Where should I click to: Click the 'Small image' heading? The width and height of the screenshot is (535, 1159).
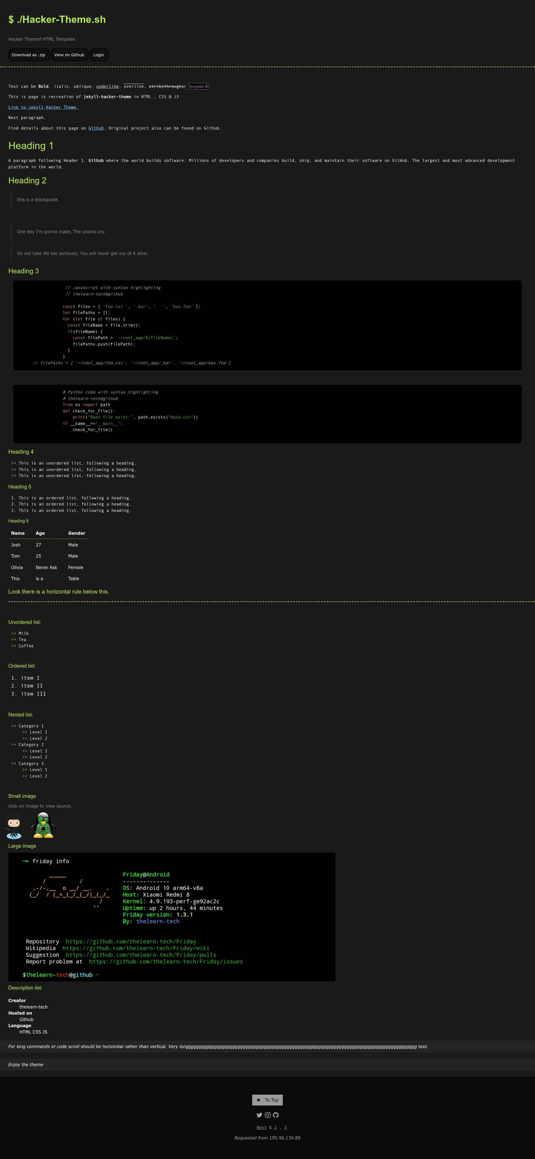click(x=22, y=796)
